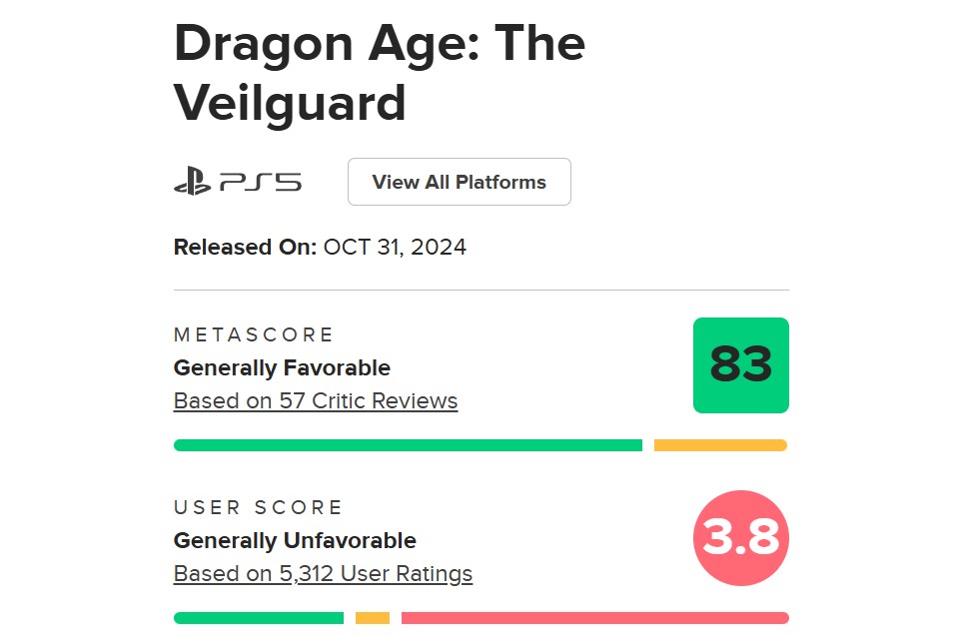Click the Released On label
This screenshot has height=635, width=958.
click(x=245, y=248)
